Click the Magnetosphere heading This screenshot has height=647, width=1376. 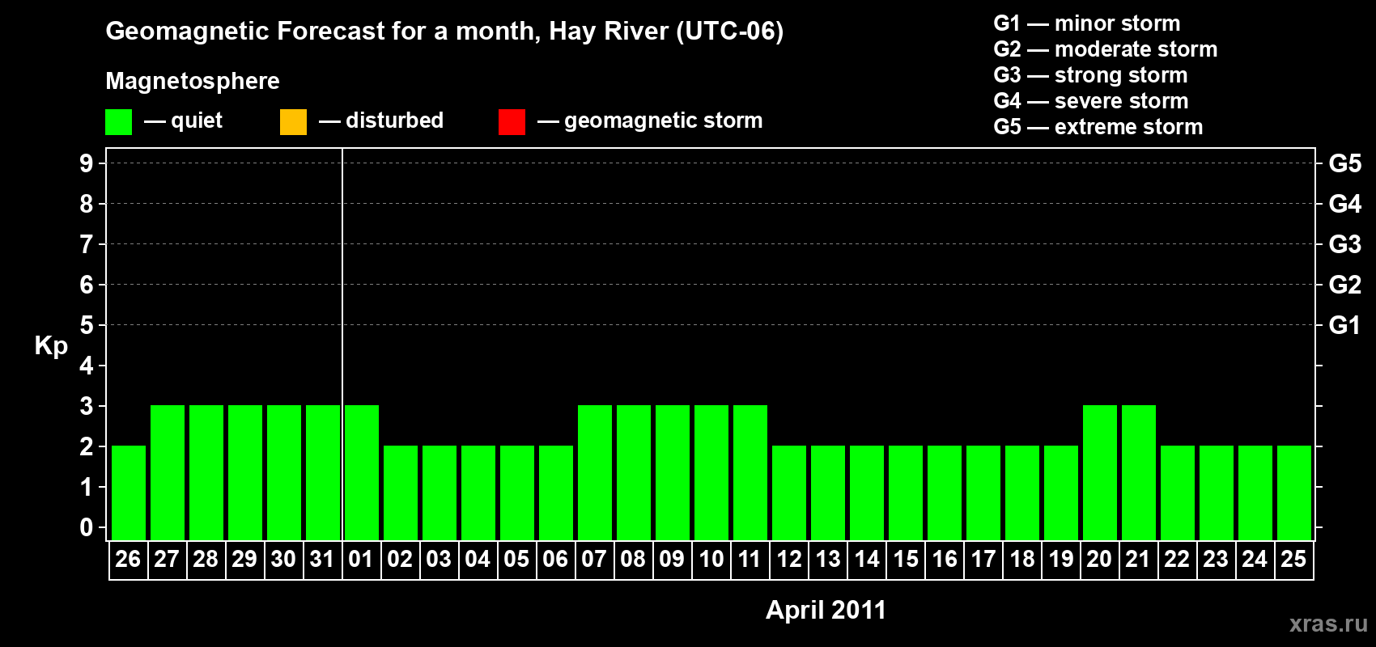pos(193,81)
